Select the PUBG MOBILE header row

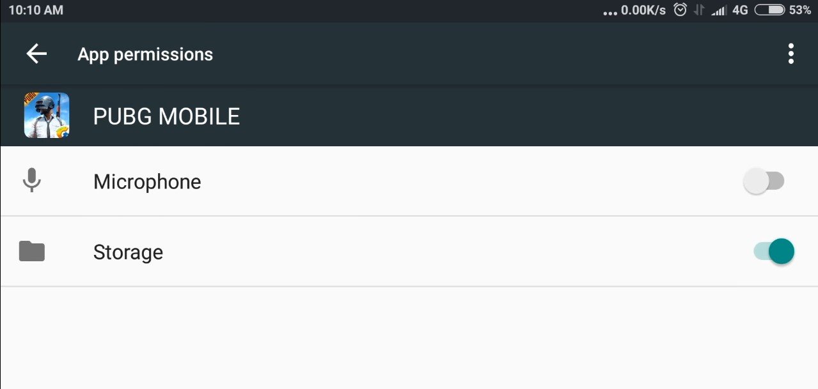(x=166, y=116)
